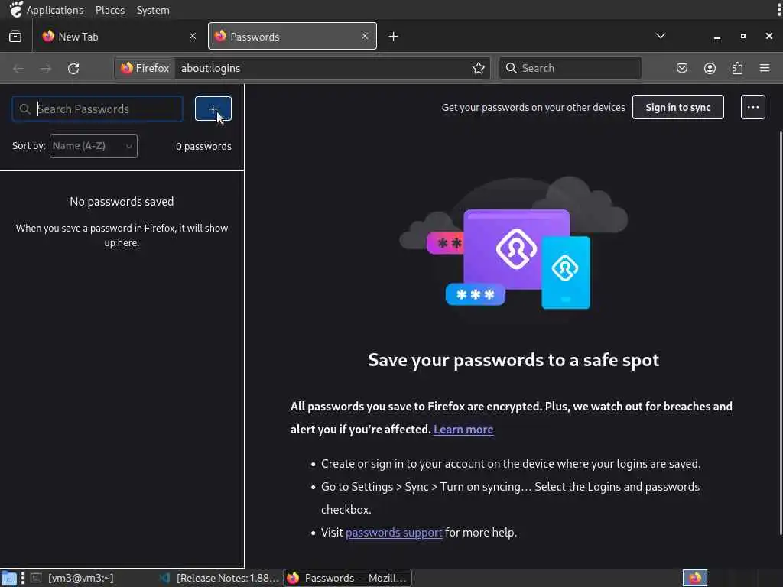Open the Places menu
The width and height of the screenshot is (783, 587).
[110, 10]
